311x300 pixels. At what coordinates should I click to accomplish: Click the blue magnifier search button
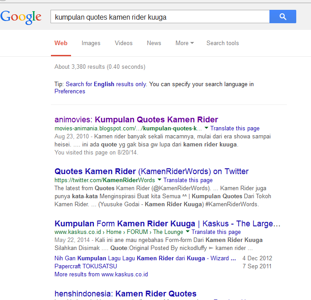click(x=283, y=17)
